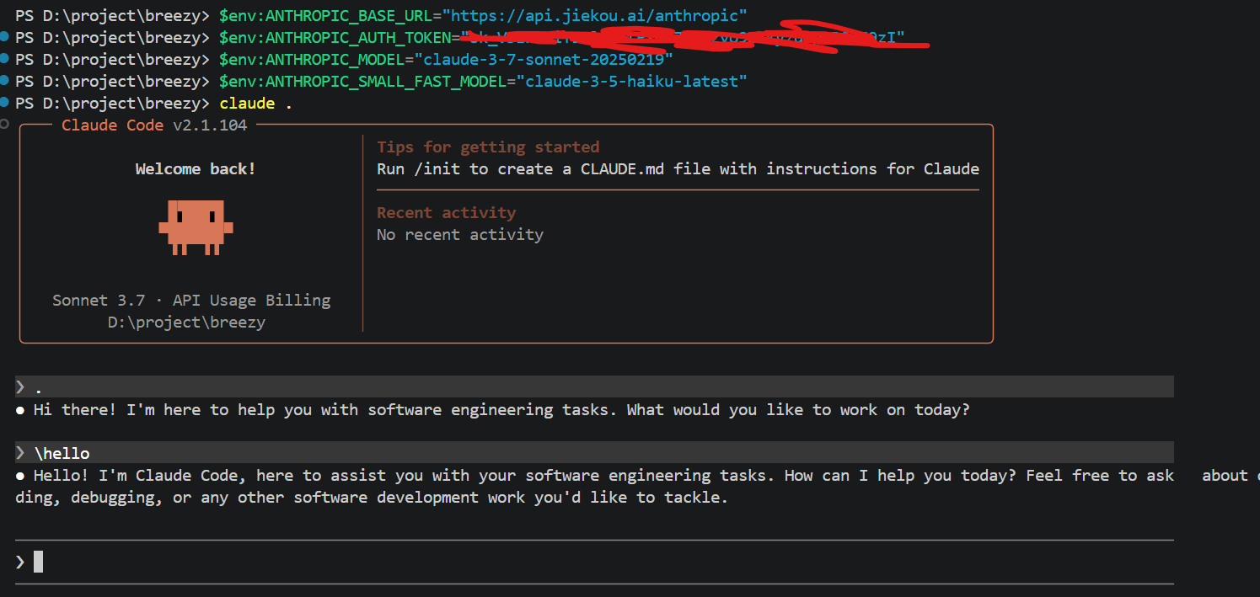Click 'Tips for getting started' heading
This screenshot has height=597, width=1260.
488,147
